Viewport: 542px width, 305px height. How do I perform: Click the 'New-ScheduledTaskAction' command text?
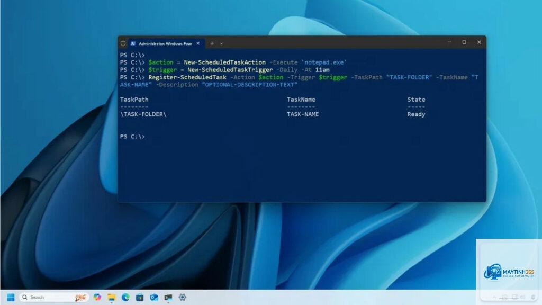click(224, 62)
